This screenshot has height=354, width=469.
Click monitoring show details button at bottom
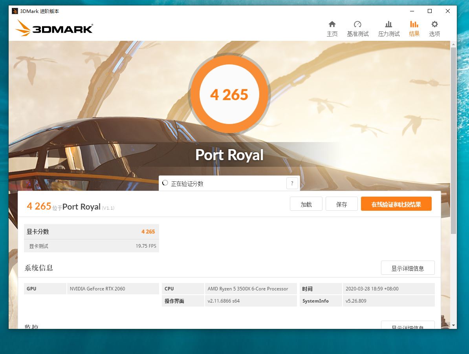click(x=408, y=325)
